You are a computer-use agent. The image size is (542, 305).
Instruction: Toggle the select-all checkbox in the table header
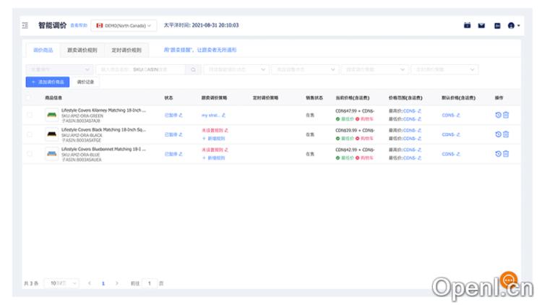tap(28, 98)
